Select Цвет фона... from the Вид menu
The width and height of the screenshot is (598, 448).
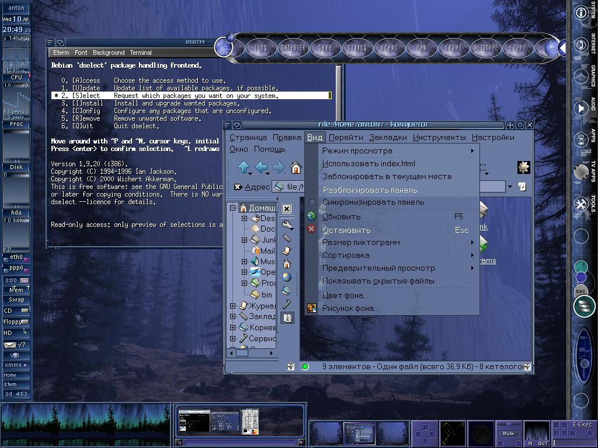click(345, 295)
